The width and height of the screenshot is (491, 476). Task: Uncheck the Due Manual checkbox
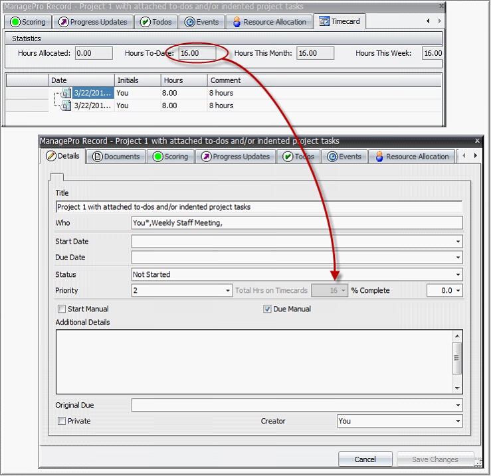coord(267,309)
